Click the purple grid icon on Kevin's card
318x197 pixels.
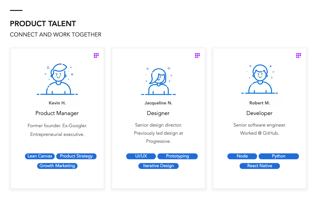[x=96, y=55]
